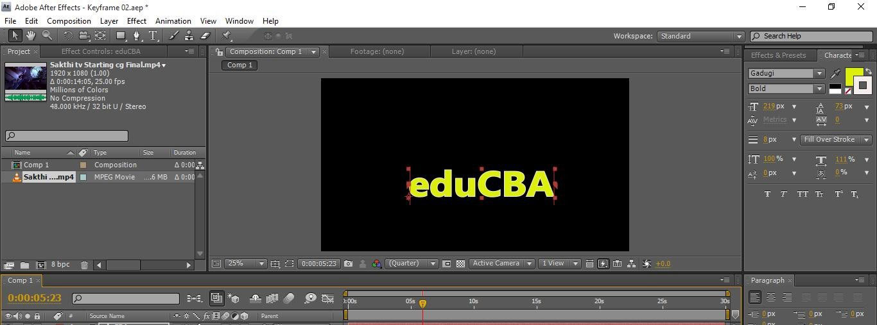The image size is (877, 325).
Task: Click the stroke color swatch in Character panel
Action: coord(863,85)
